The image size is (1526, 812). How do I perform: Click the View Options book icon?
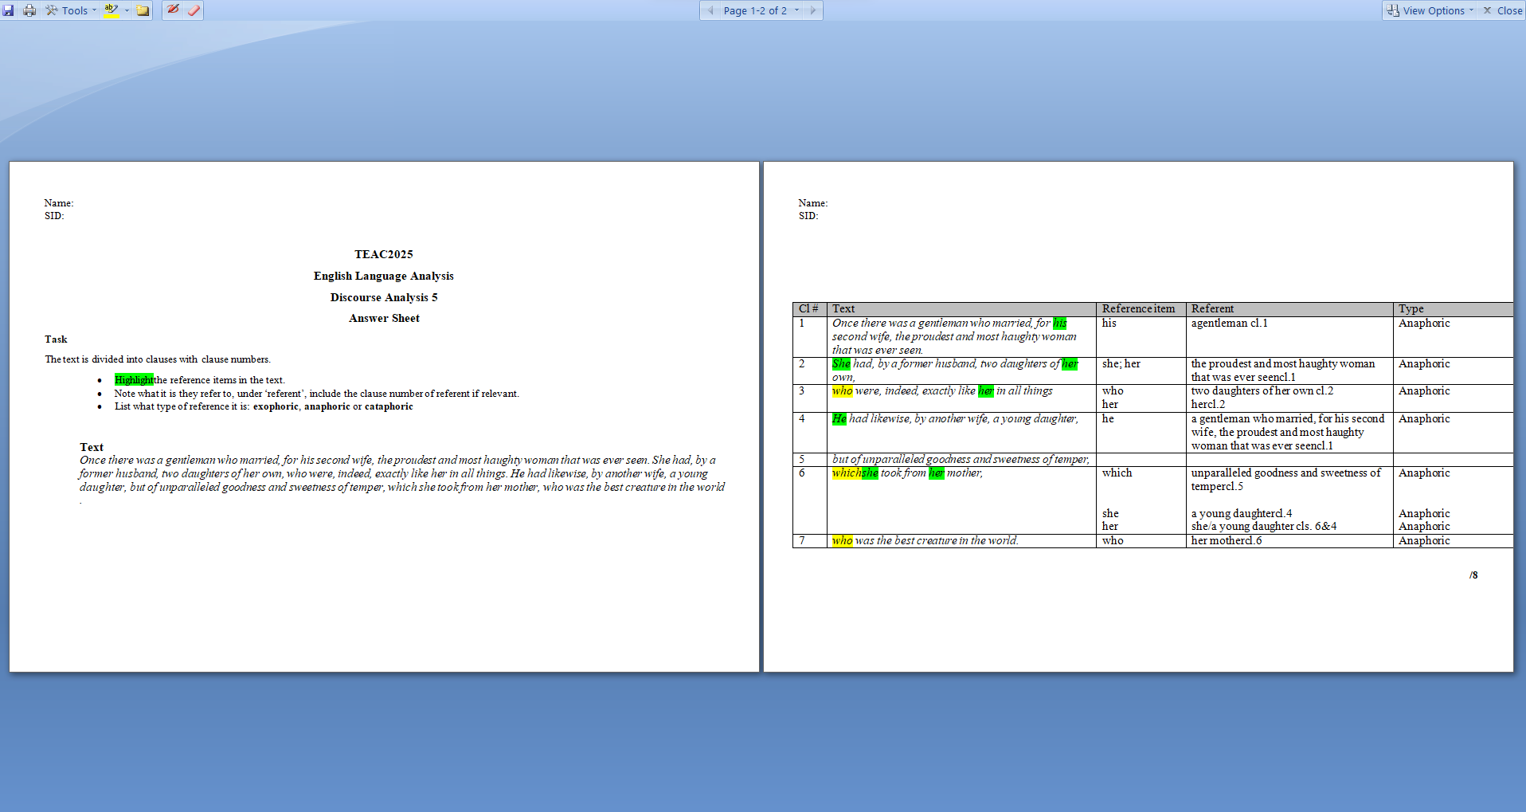coord(1392,10)
